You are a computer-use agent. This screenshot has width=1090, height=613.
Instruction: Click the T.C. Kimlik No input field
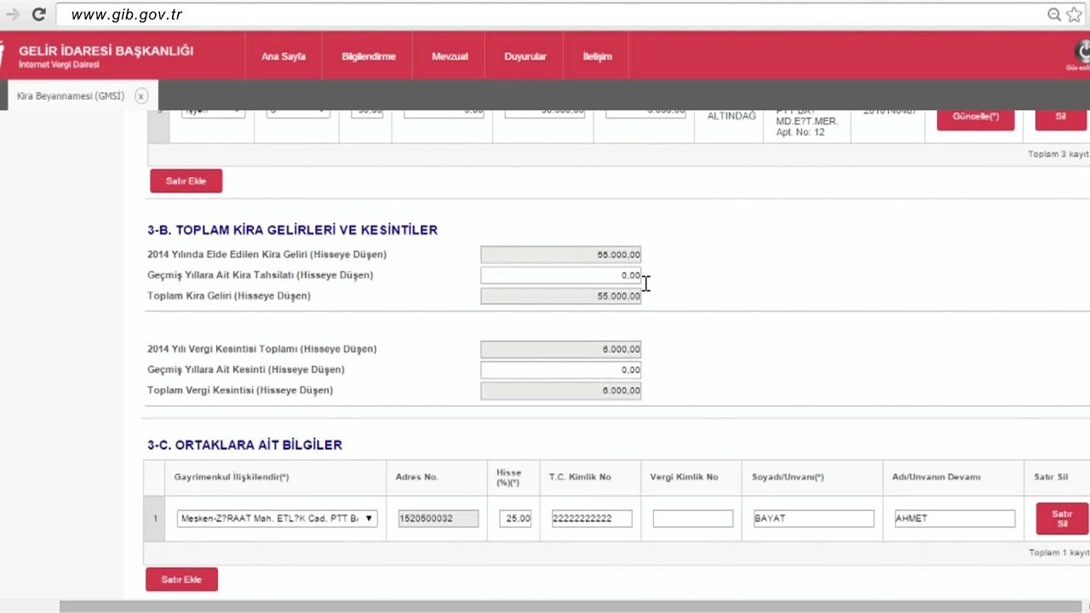tap(591, 518)
